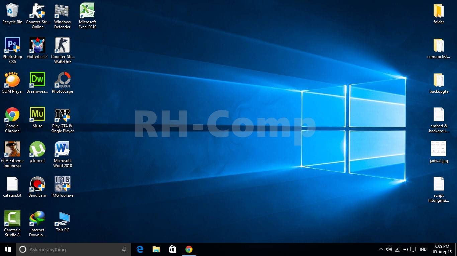457x256 pixels.
Task: Open Windows Store from taskbar
Action: 172,249
